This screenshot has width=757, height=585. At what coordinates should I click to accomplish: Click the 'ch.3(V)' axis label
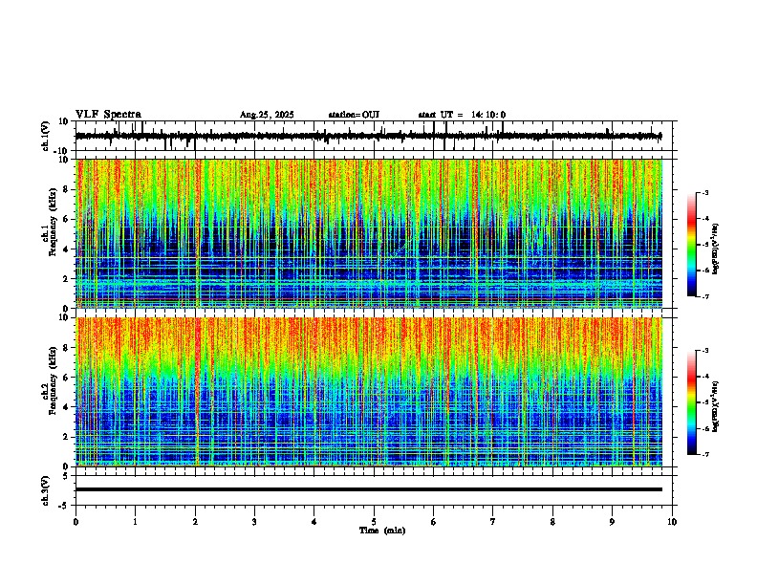point(46,490)
